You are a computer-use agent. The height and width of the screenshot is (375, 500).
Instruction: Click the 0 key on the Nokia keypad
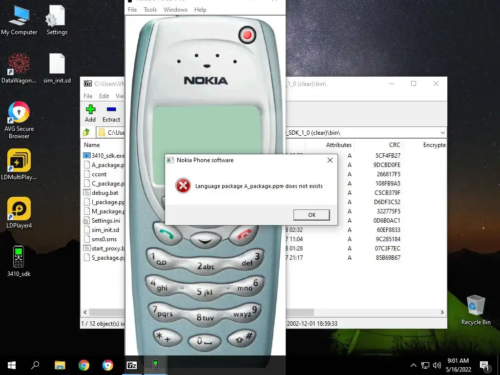[205, 341]
